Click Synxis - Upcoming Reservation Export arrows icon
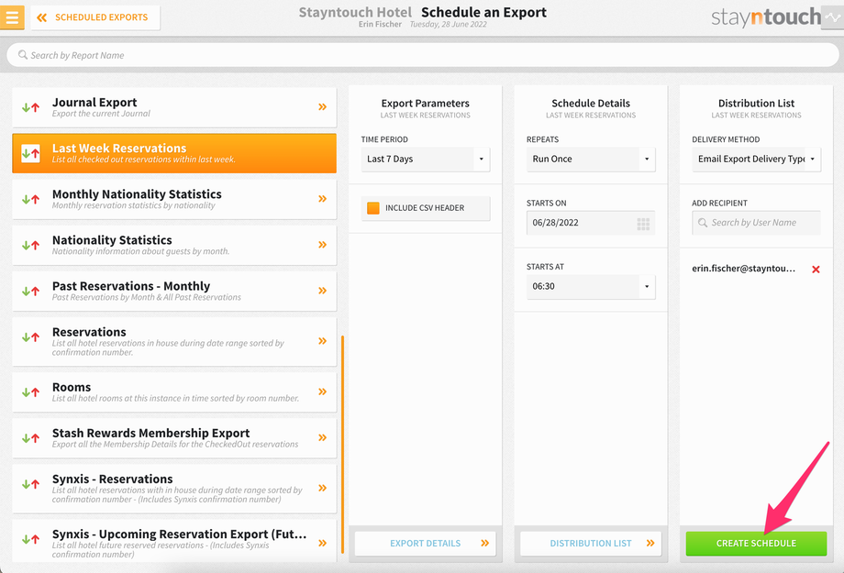 30,539
